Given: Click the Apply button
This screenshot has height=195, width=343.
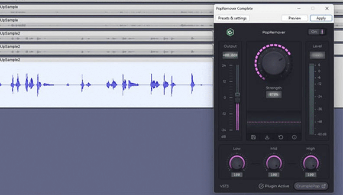Looking at the screenshot, I should [x=321, y=18].
